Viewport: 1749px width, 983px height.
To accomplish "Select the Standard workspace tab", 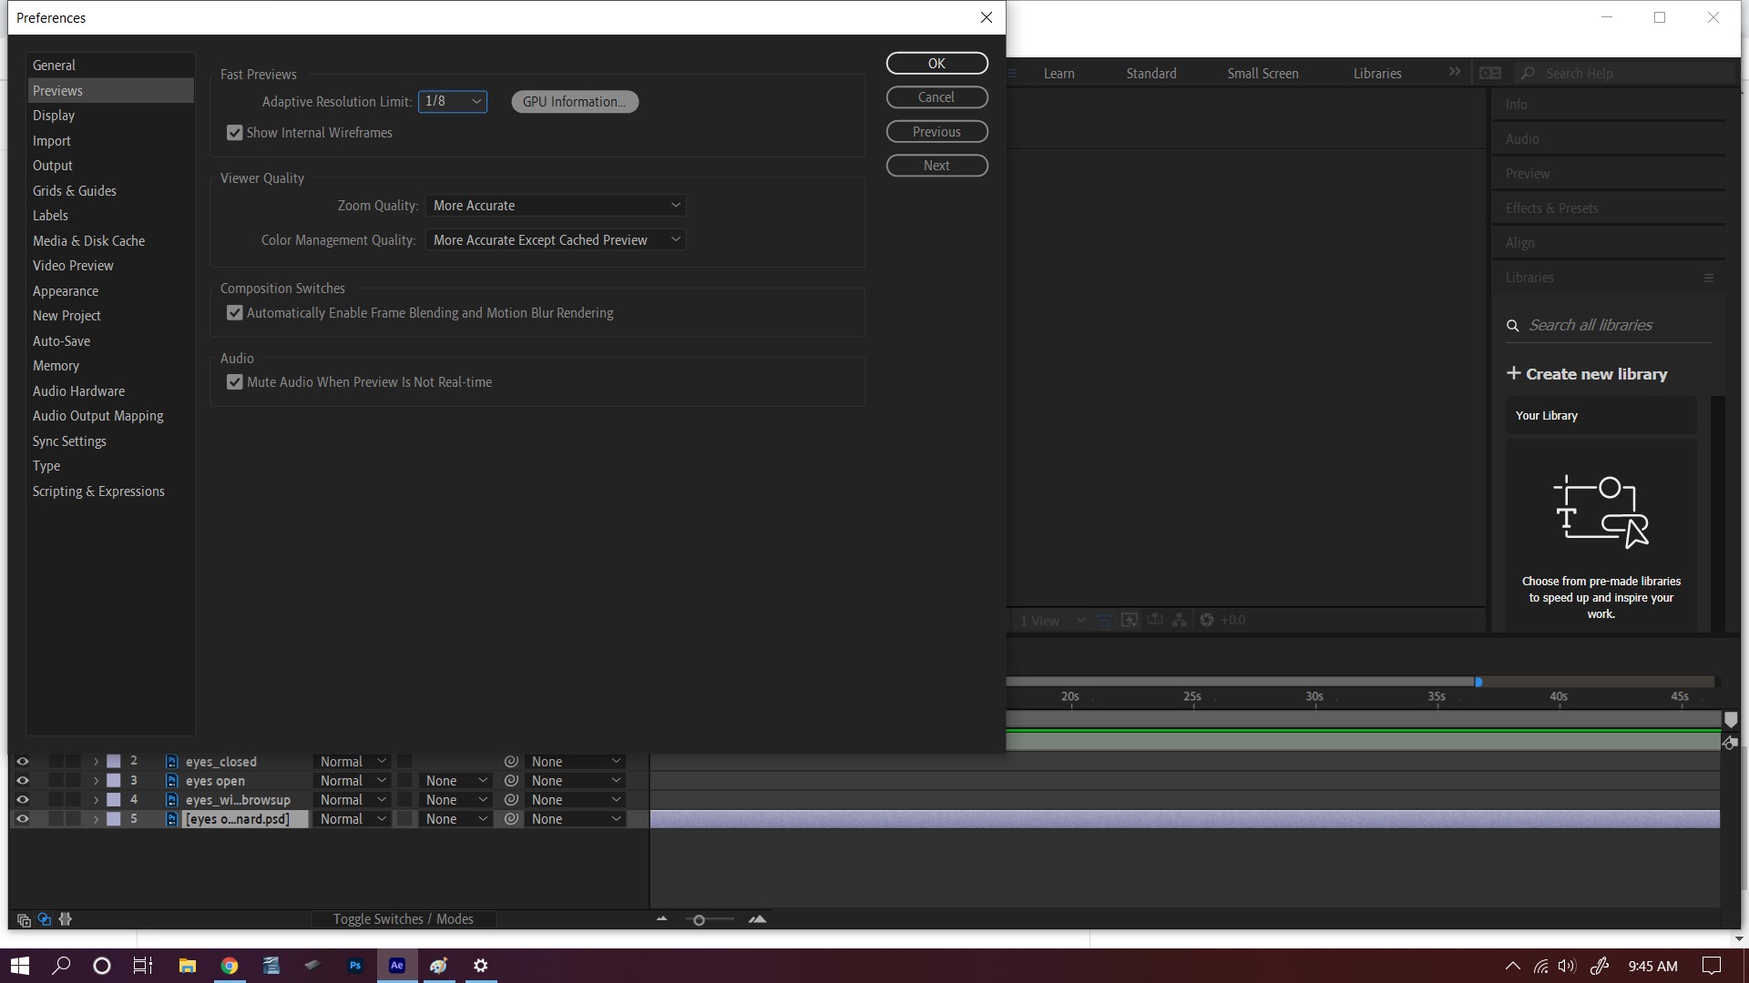I will [1151, 73].
